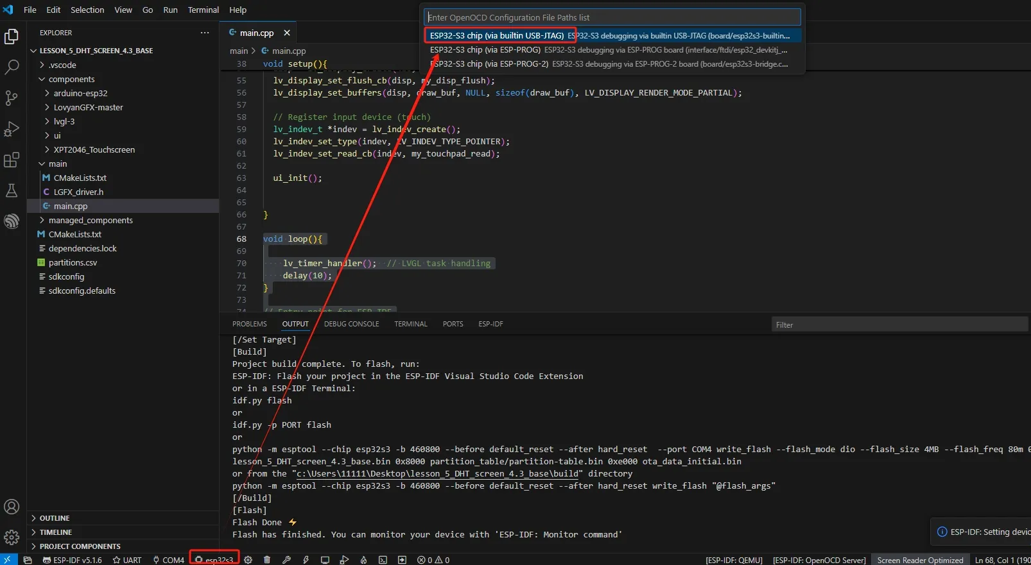Expand the lvgl-3 folder
Screen dimensions: 1031x565
tap(64, 121)
